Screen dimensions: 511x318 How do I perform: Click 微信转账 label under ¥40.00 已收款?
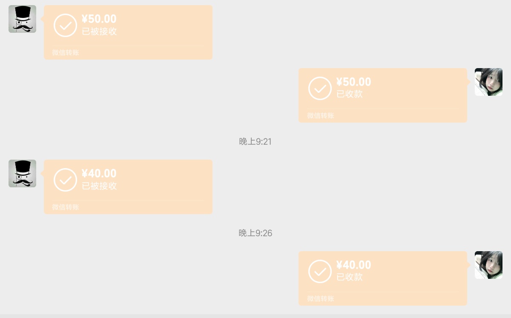point(321,299)
